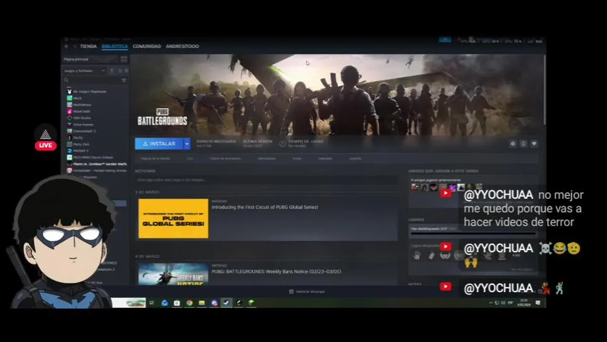607x342 pixels.
Task: Click the sort order icon beside Juegos y Software
Action: pos(112,71)
